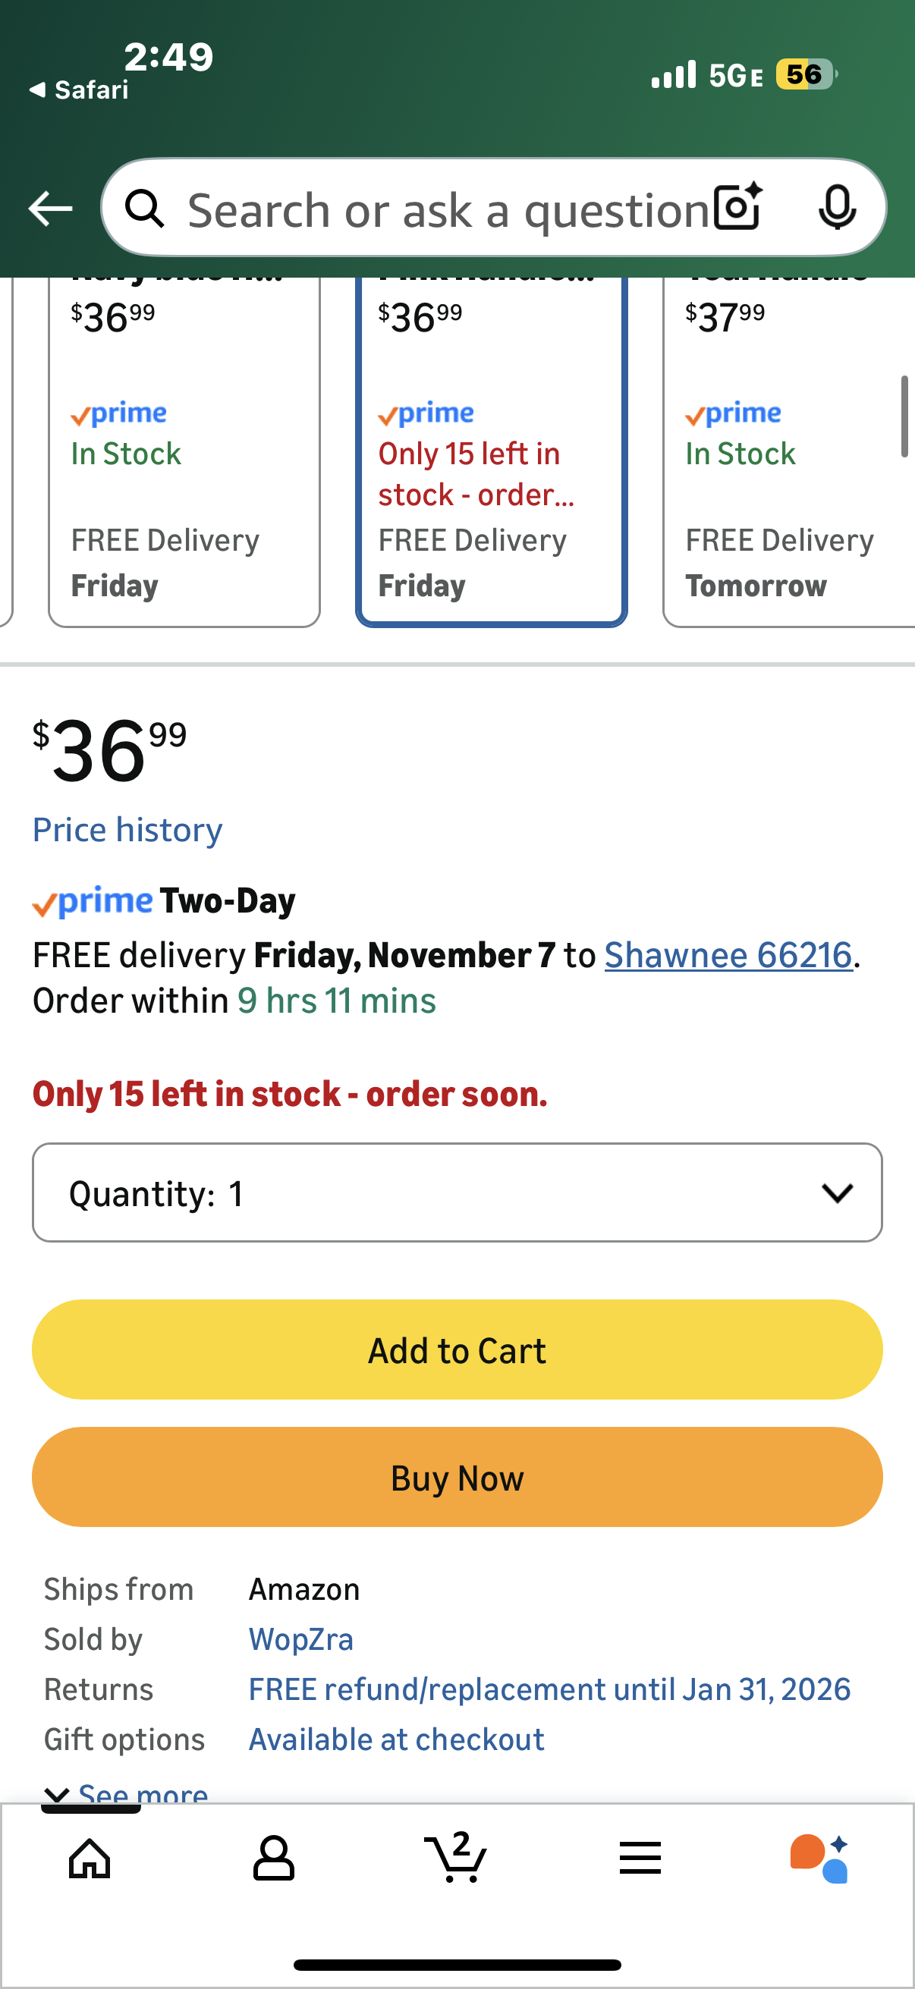Launch the Rufus AI assistant icon
Viewport: 915px width, 1989px height.
pos(820,1857)
